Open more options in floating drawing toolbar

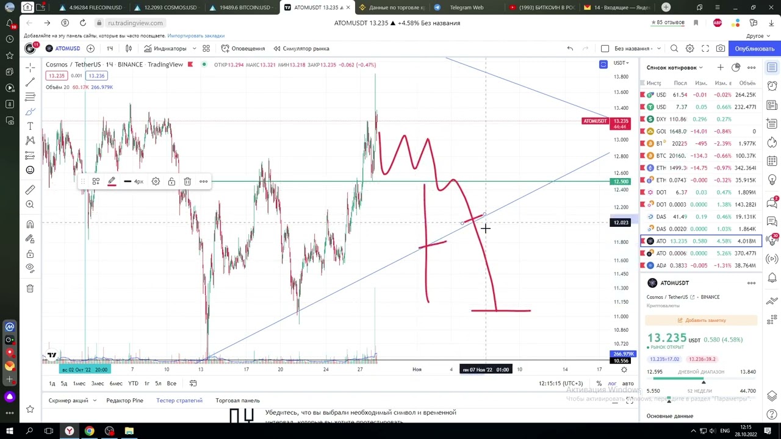pos(203,182)
